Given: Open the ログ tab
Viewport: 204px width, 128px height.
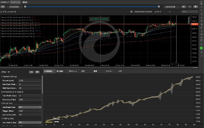Looking at the screenshot, I should [x=120, y=71].
